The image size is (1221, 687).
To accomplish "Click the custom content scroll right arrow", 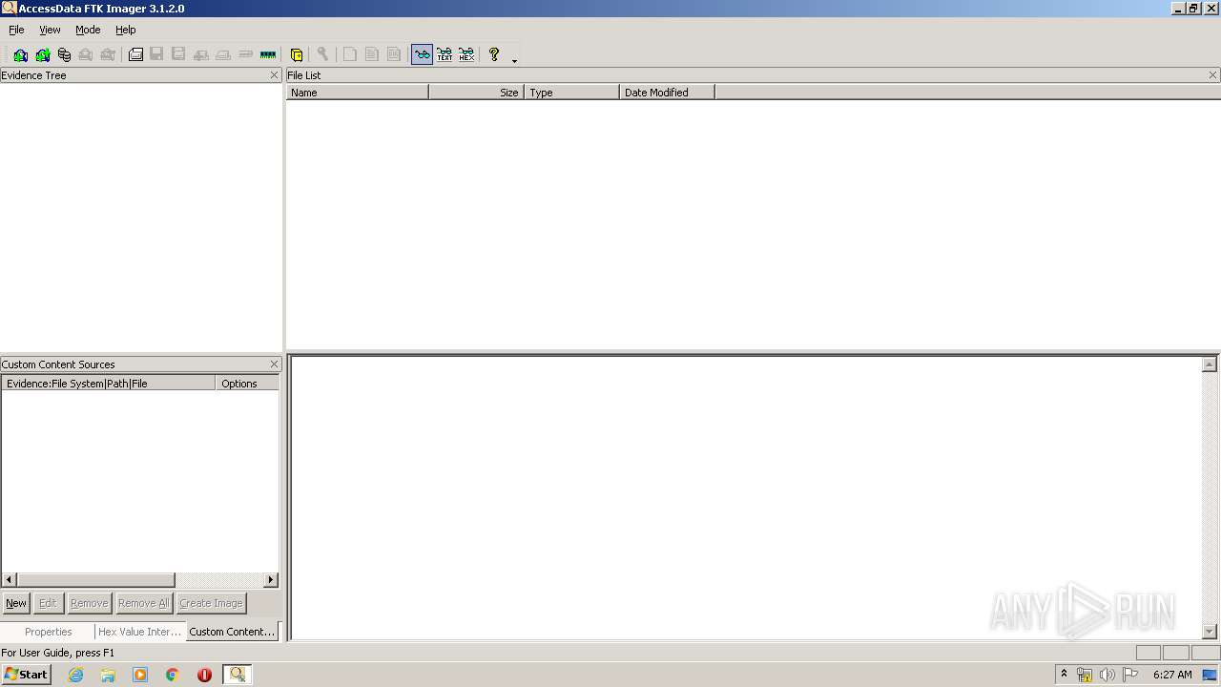I will coord(271,580).
